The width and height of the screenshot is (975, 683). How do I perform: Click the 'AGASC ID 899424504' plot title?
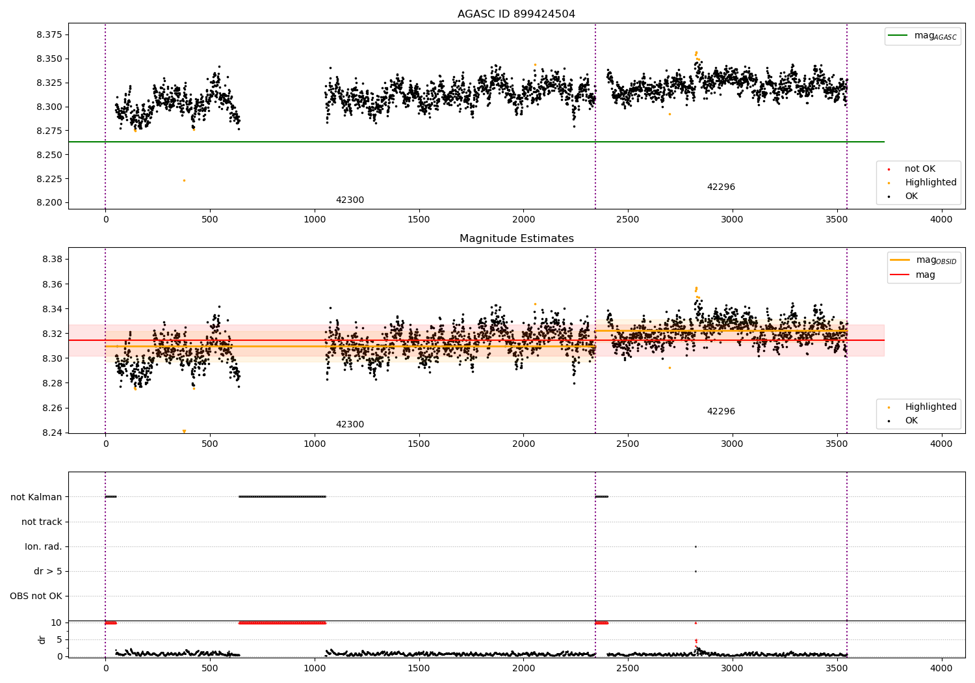pos(516,14)
